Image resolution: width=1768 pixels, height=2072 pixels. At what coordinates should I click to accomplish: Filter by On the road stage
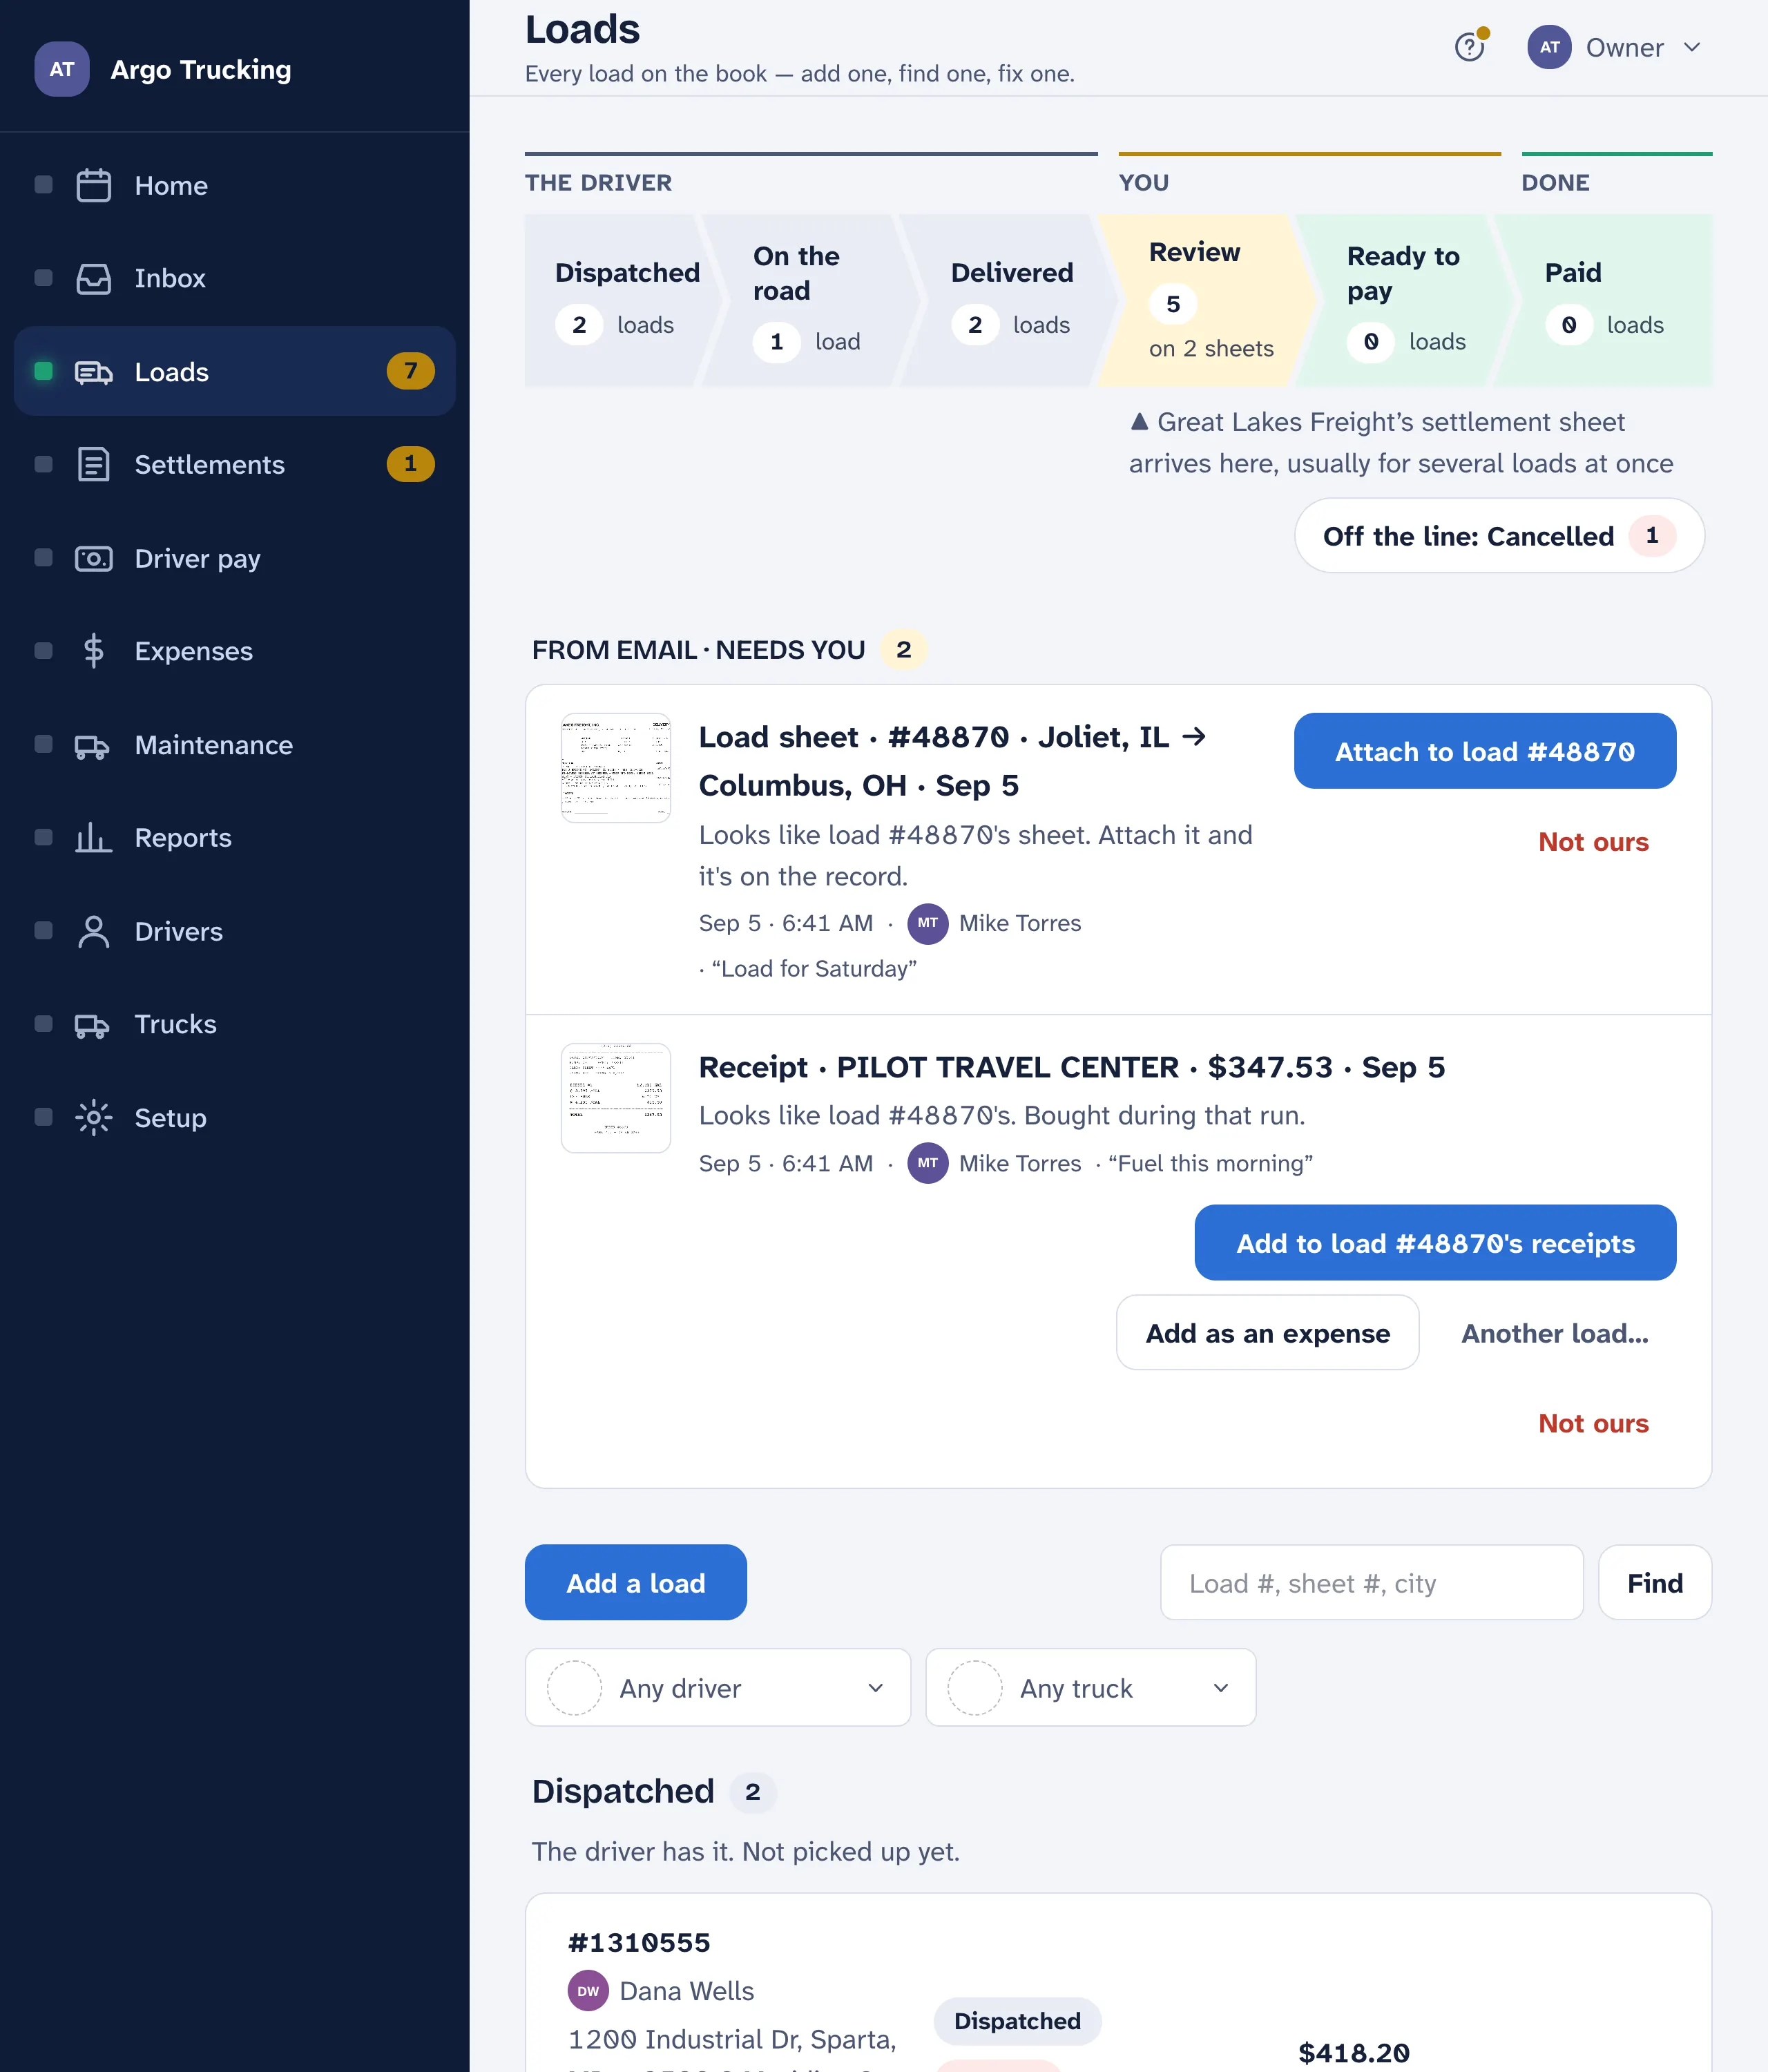click(x=810, y=300)
